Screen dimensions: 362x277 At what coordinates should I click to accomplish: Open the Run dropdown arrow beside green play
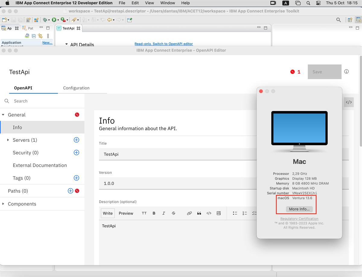[58, 20]
